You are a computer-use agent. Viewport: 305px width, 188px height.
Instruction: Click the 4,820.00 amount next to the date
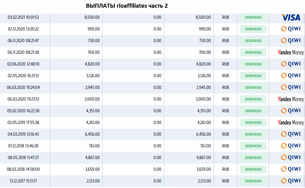point(92,64)
